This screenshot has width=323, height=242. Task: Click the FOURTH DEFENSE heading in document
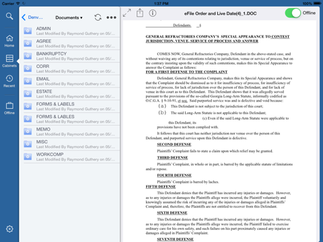(174, 175)
